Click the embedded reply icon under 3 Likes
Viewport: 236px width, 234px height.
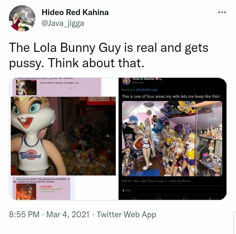pos(134,199)
